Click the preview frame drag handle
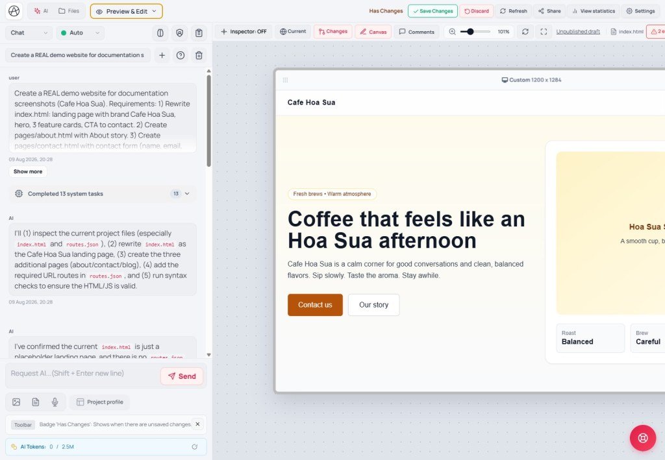 pos(286,80)
